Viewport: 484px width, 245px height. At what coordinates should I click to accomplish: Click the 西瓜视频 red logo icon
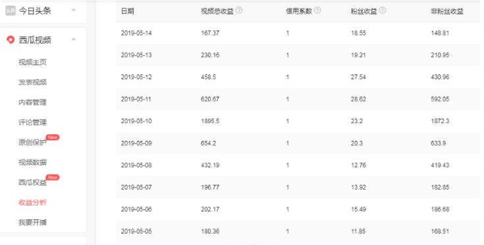pyautogui.click(x=11, y=40)
